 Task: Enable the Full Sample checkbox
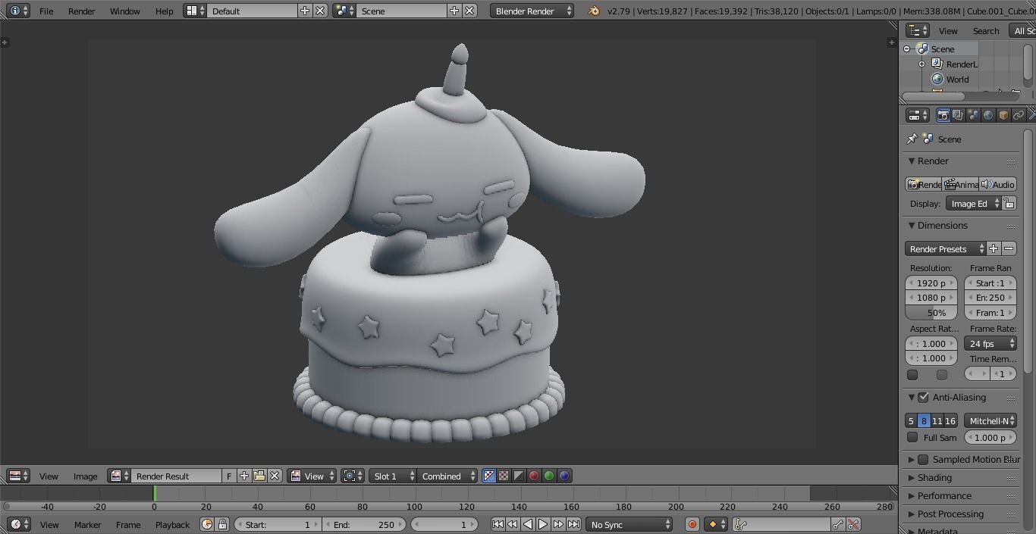coord(912,437)
